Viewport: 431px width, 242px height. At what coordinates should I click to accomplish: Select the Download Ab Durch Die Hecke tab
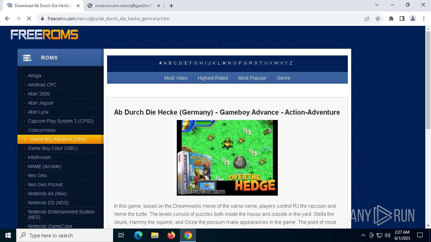(x=43, y=6)
